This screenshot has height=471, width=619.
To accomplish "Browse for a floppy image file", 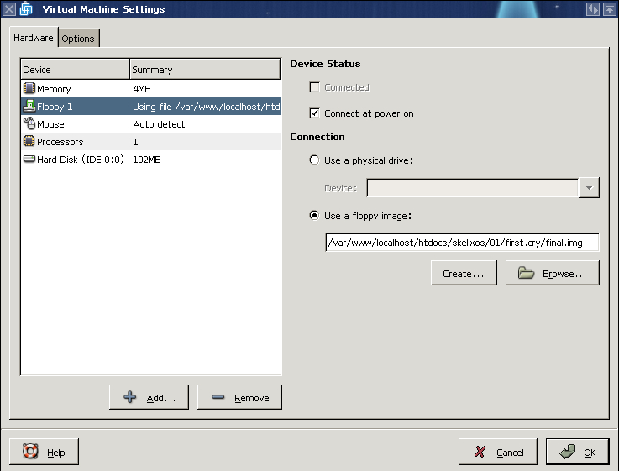I will (553, 273).
